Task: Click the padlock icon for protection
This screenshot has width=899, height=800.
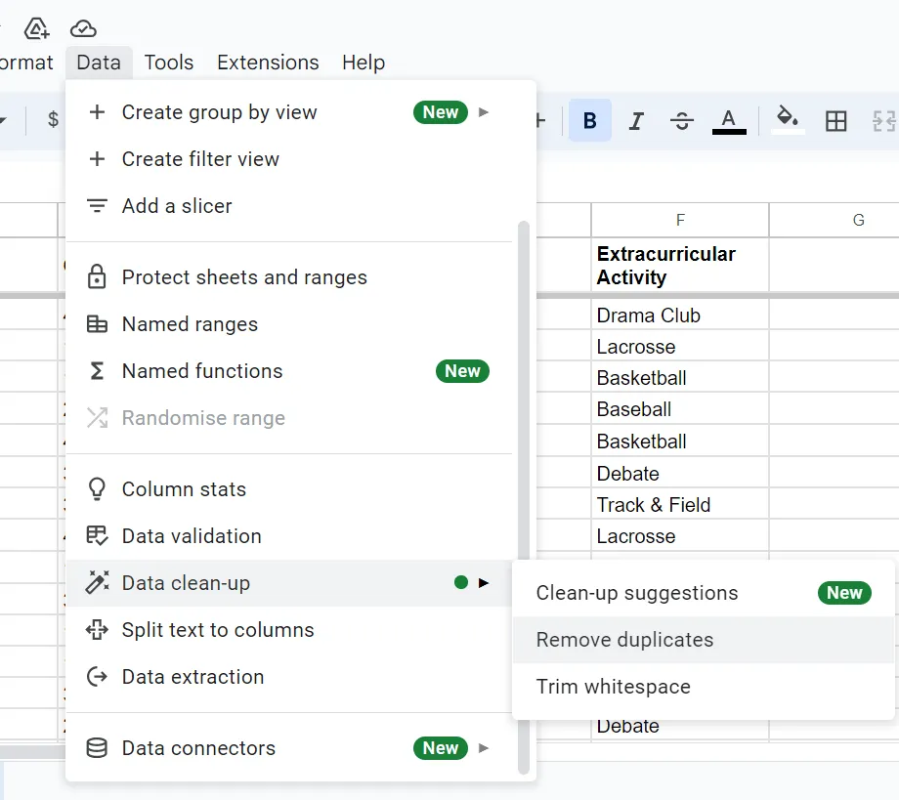Action: pyautogui.click(x=97, y=276)
